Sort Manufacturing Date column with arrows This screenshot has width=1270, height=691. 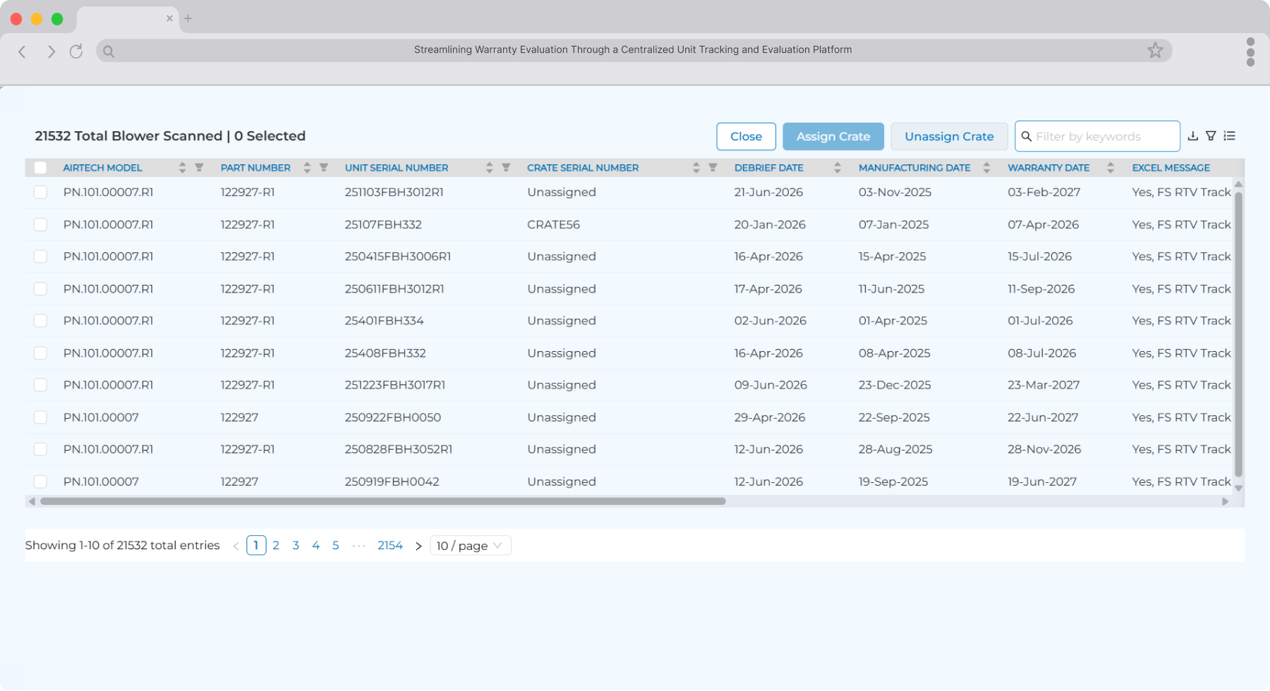(986, 168)
